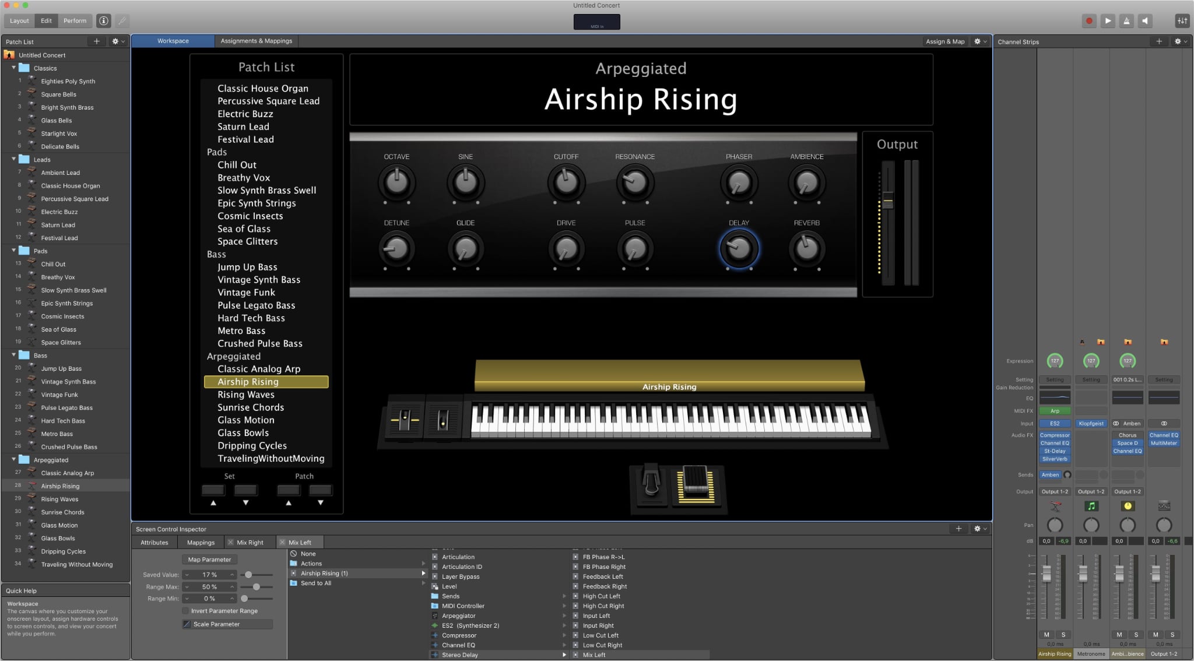This screenshot has height=661, width=1194.
Task: Click the modulation wheel on keyboard
Action: click(x=443, y=420)
